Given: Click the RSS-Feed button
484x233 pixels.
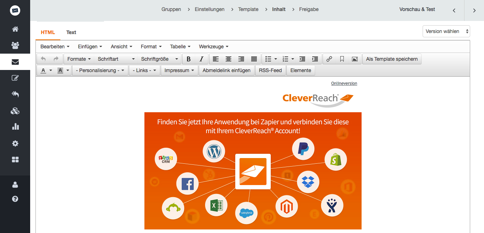Looking at the screenshot, I should [270, 70].
